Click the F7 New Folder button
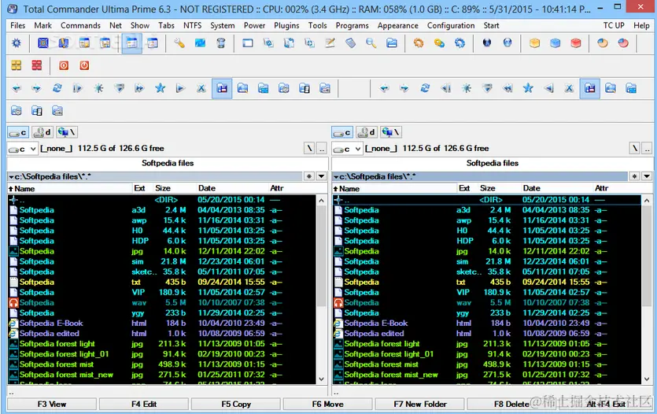The width and height of the screenshot is (657, 414). [x=420, y=405]
